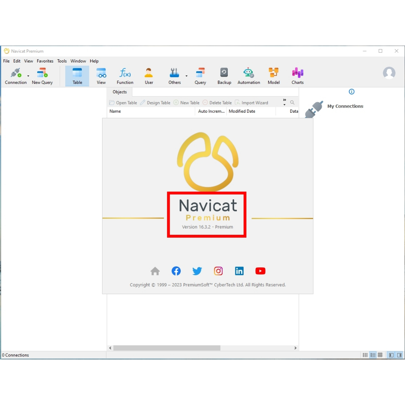405x405 pixels.
Task: Open the YouTube icon in About dialog
Action: 260,271
